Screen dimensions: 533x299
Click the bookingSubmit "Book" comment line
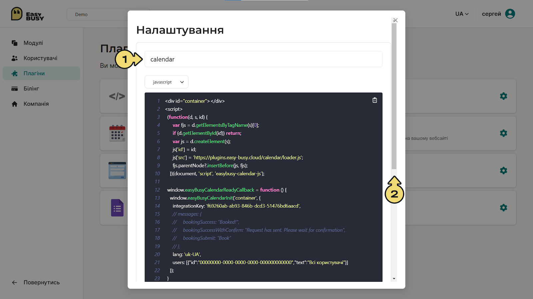click(x=202, y=238)
